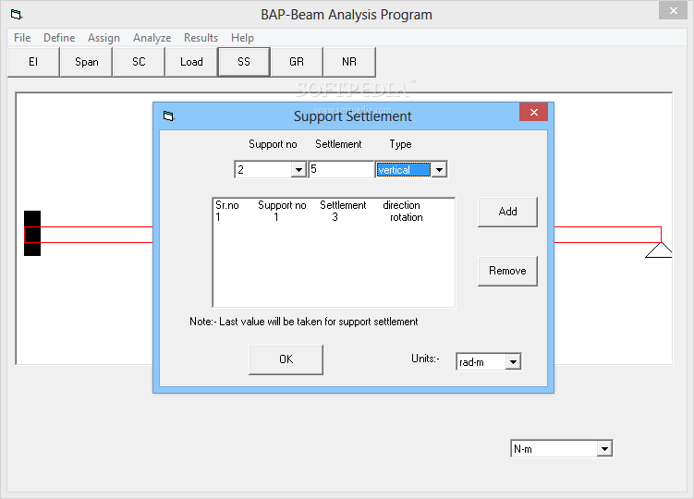The width and height of the screenshot is (694, 499).
Task: Click the EI toolbar button
Action: click(33, 62)
